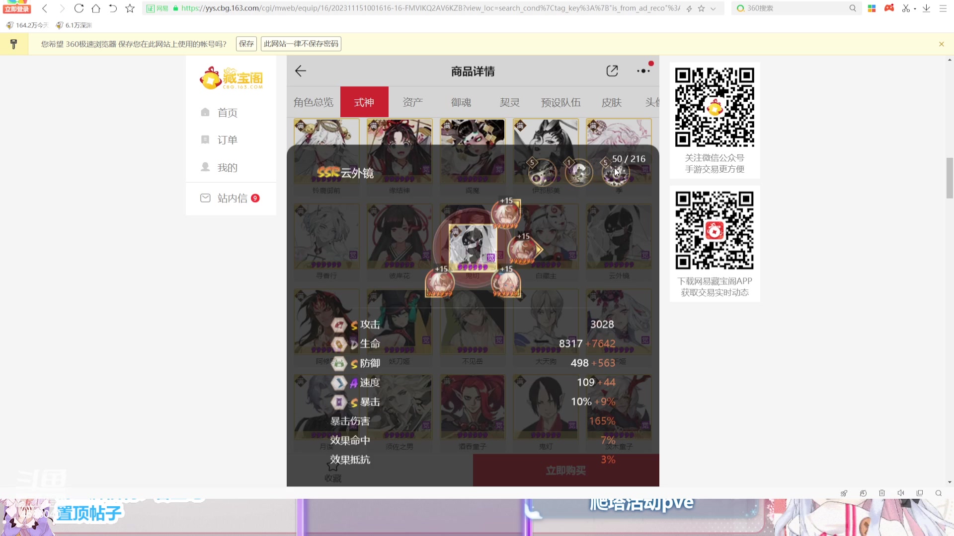Click 保存 to save the password
Screen dimensions: 954x536
246,44
